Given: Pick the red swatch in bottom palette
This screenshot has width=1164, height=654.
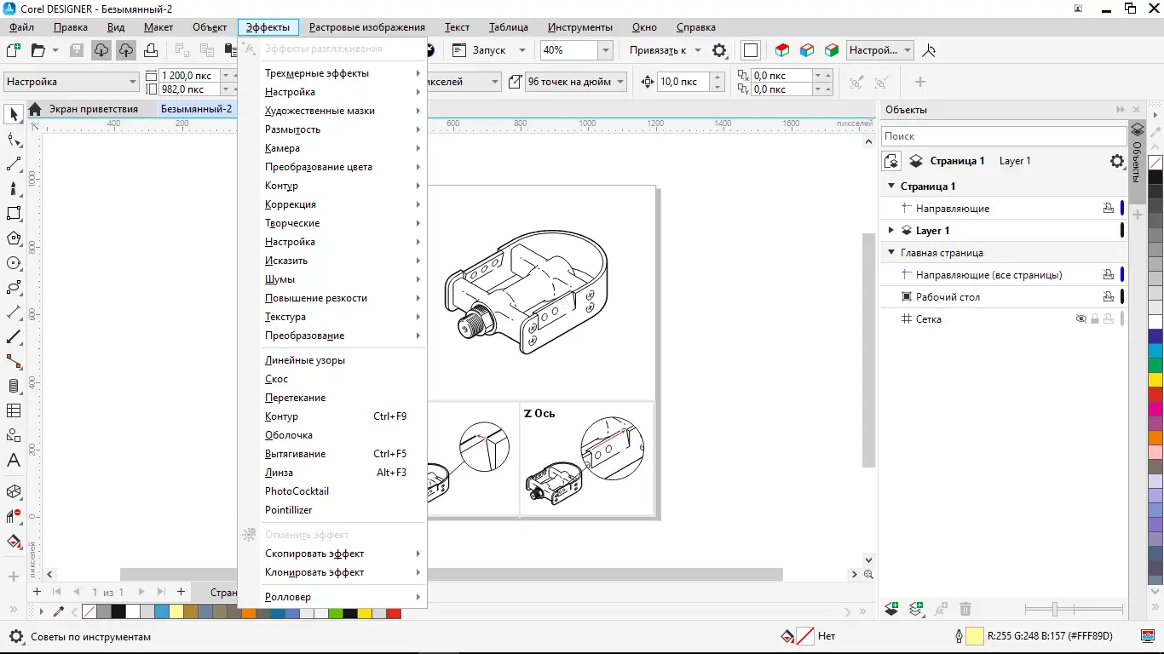Looking at the screenshot, I should coord(394,612).
